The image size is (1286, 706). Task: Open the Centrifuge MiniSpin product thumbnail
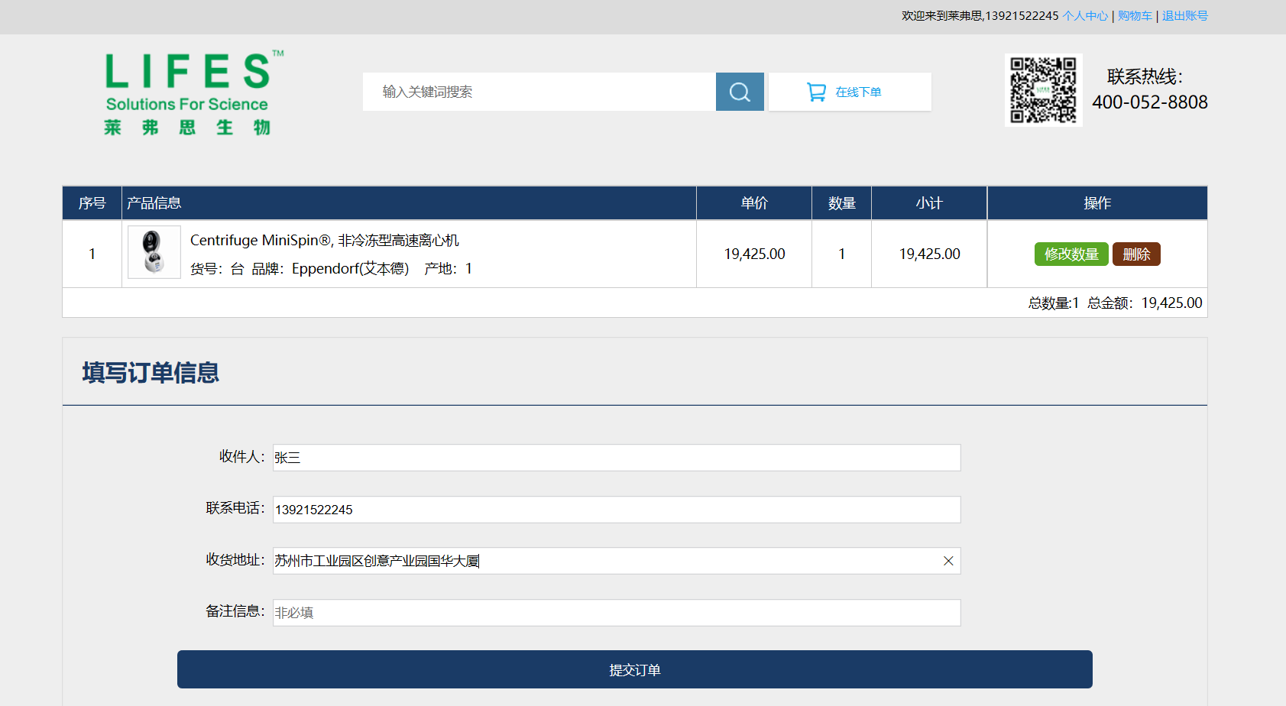[x=154, y=252]
